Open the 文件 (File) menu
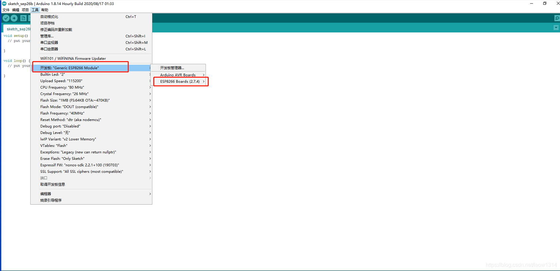560x271 pixels. [6, 10]
